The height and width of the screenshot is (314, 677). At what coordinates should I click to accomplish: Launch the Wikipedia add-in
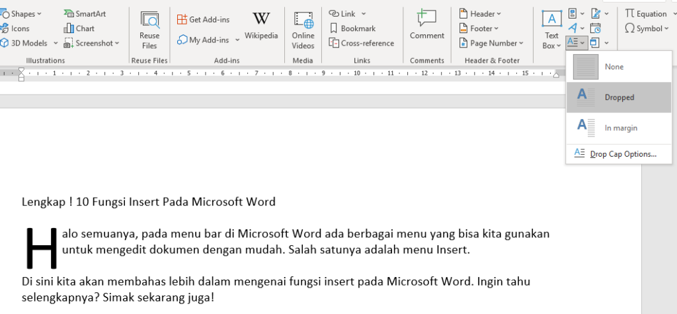click(x=261, y=25)
